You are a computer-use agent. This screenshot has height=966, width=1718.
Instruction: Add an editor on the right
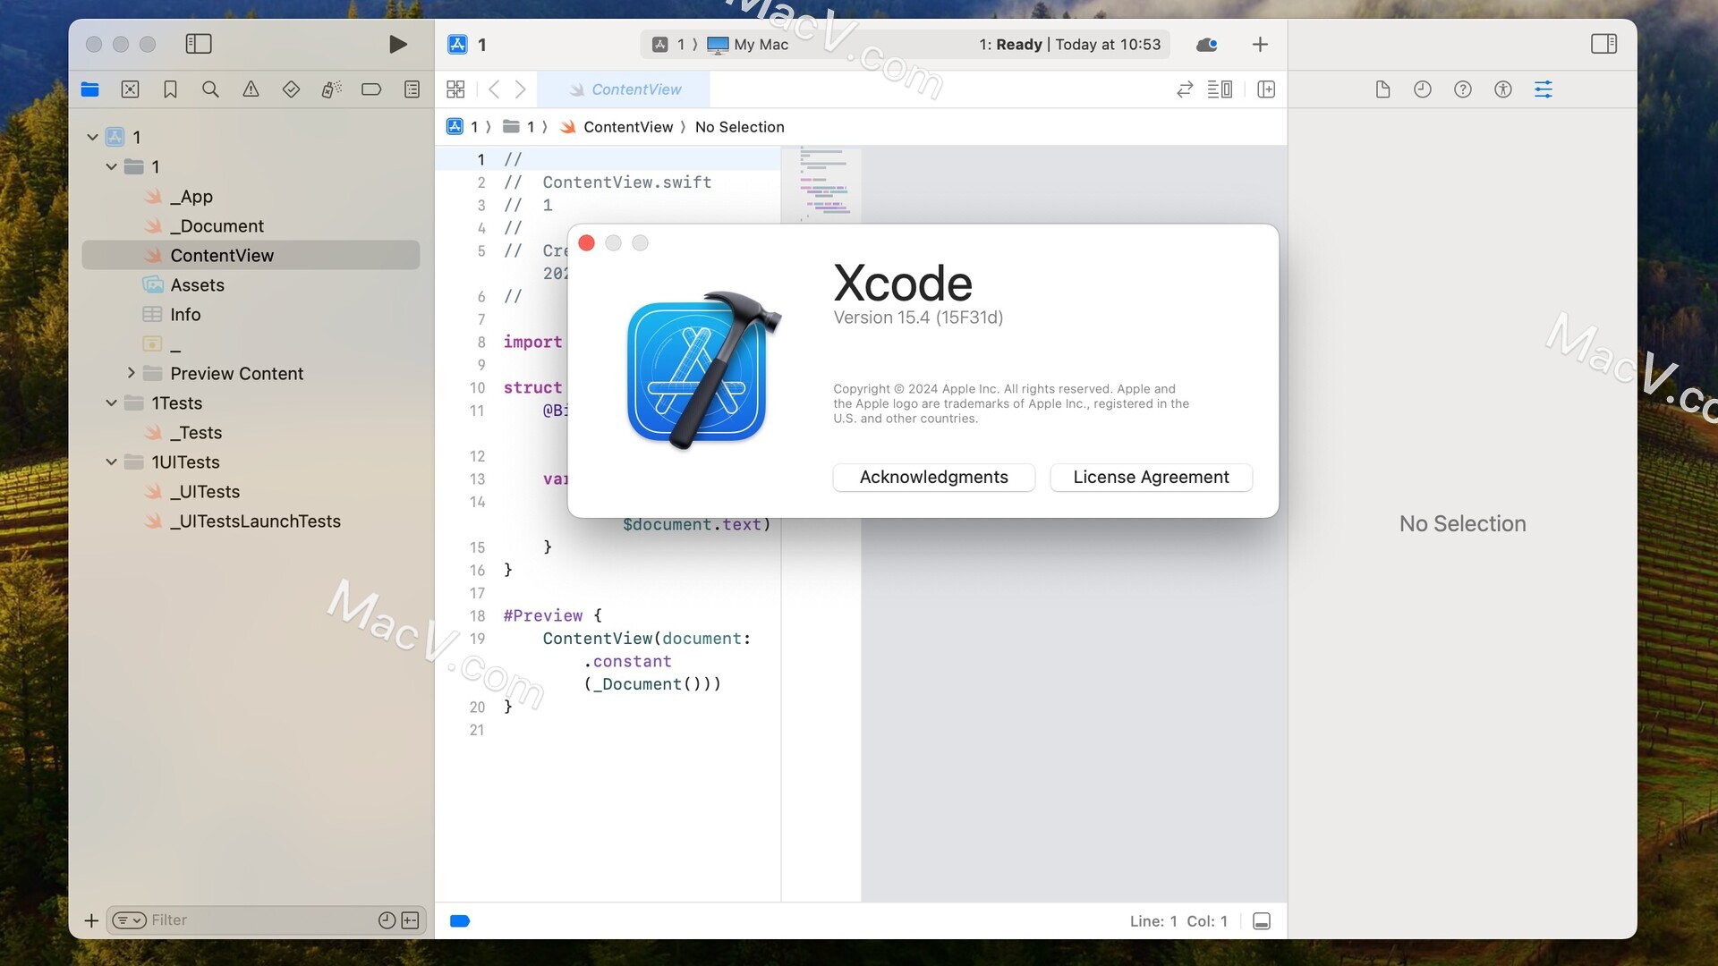(x=1266, y=89)
